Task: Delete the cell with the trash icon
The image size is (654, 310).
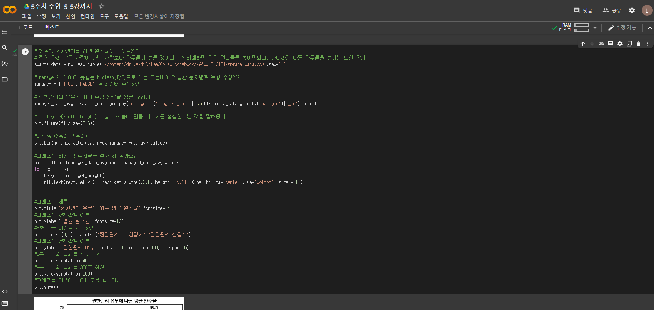Action: 638,44
